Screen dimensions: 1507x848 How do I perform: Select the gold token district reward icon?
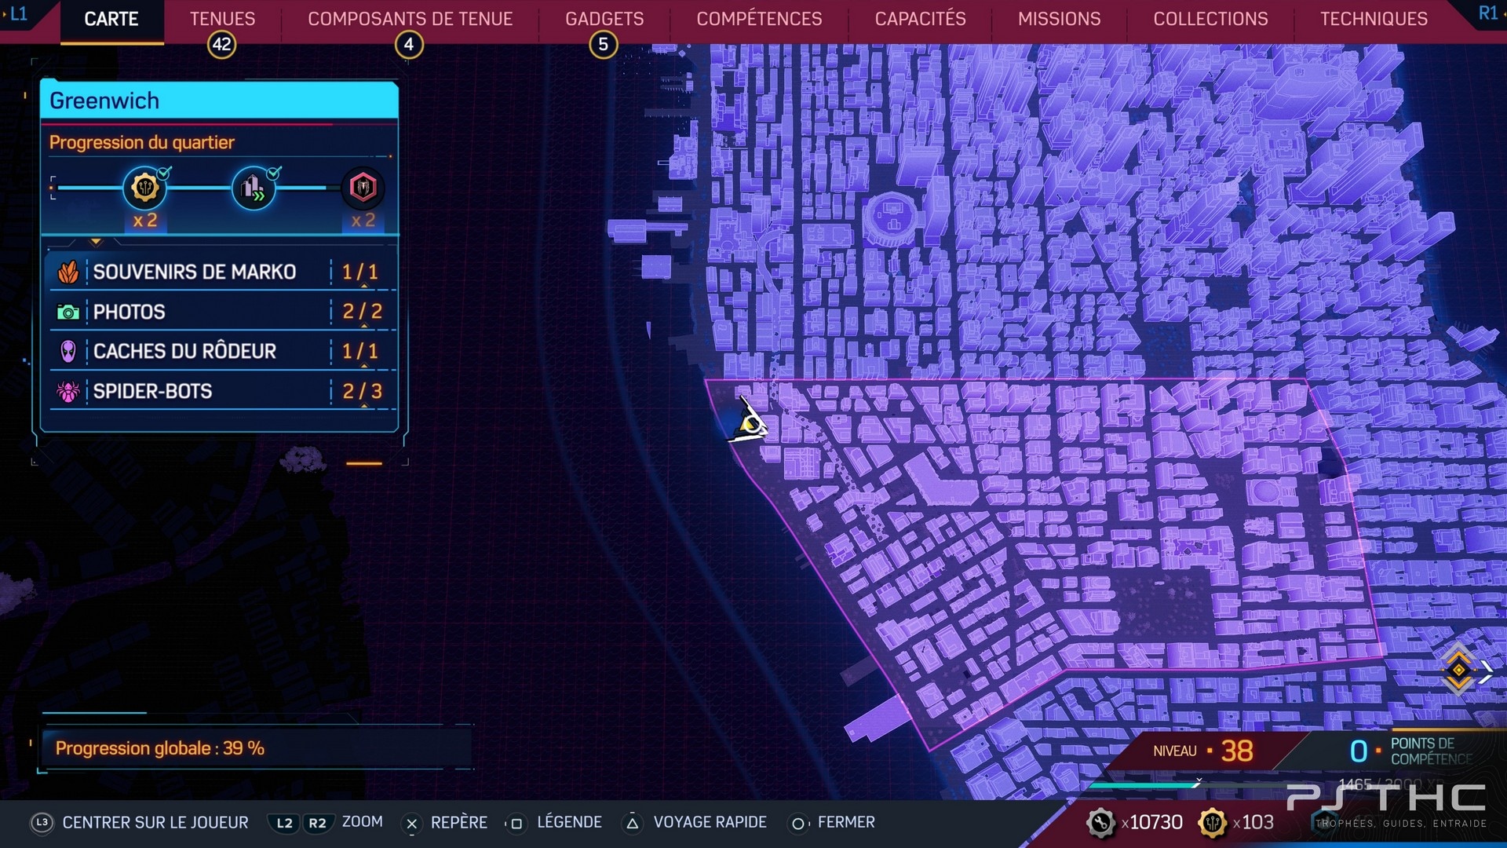tap(145, 188)
